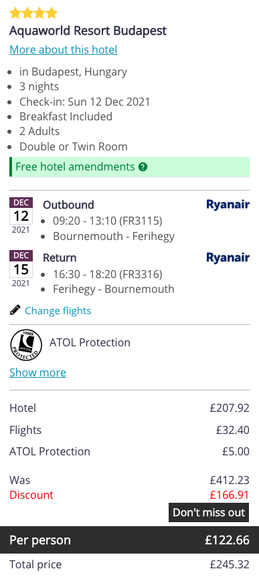This screenshot has height=583, width=259.
Task: Click the ATOL Protected logo
Action: (26, 345)
